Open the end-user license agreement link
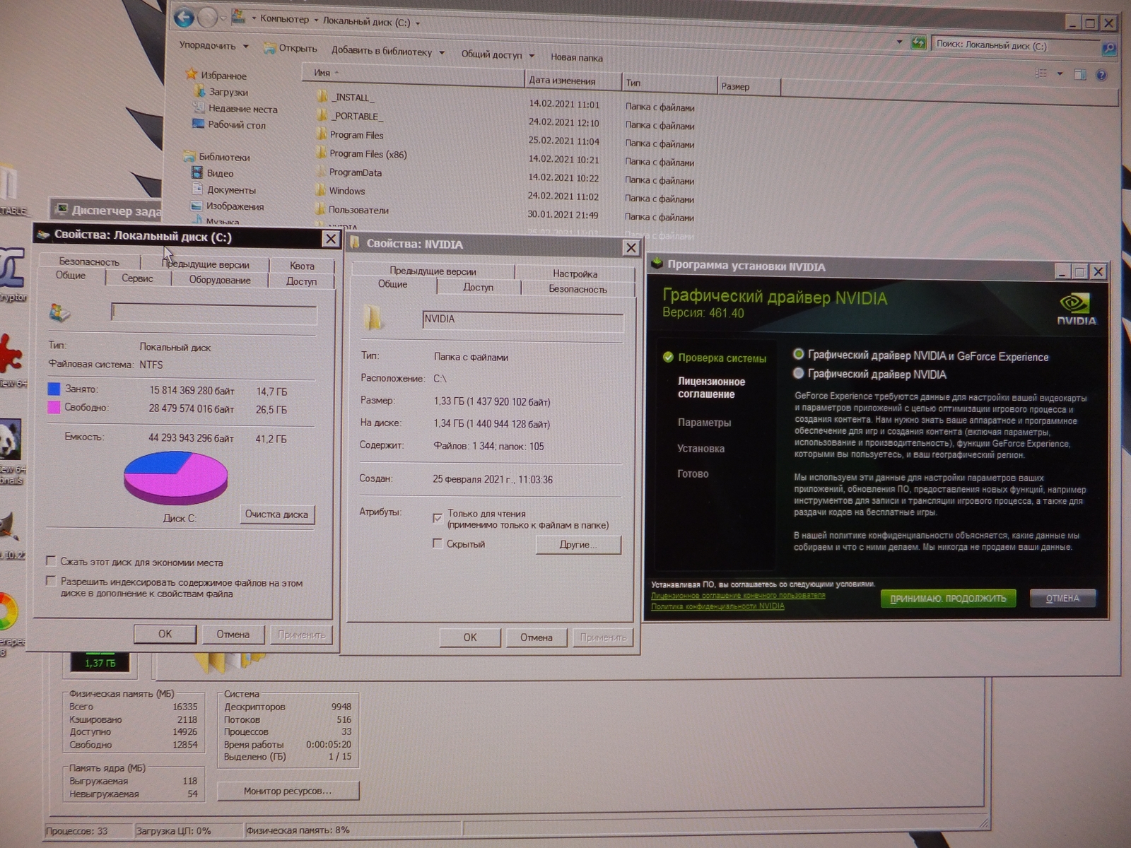The width and height of the screenshot is (1131, 848). [x=738, y=595]
